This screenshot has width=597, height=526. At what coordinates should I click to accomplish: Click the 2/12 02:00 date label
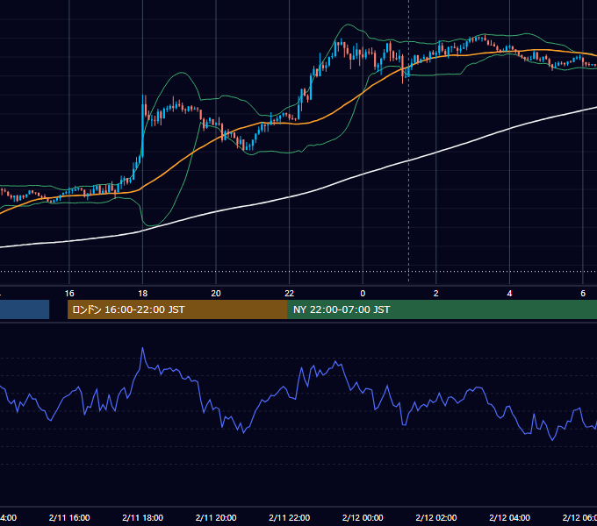[x=436, y=517]
